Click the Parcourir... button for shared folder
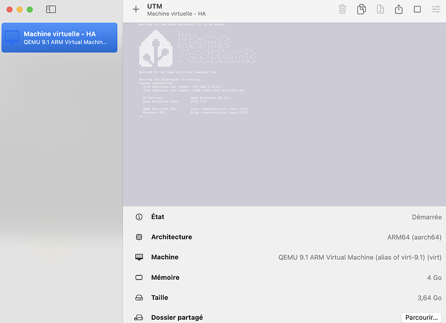This screenshot has width=446, height=323. [x=421, y=317]
